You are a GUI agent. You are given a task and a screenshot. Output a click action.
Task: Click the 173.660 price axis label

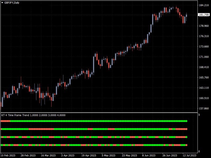click(204, 47)
